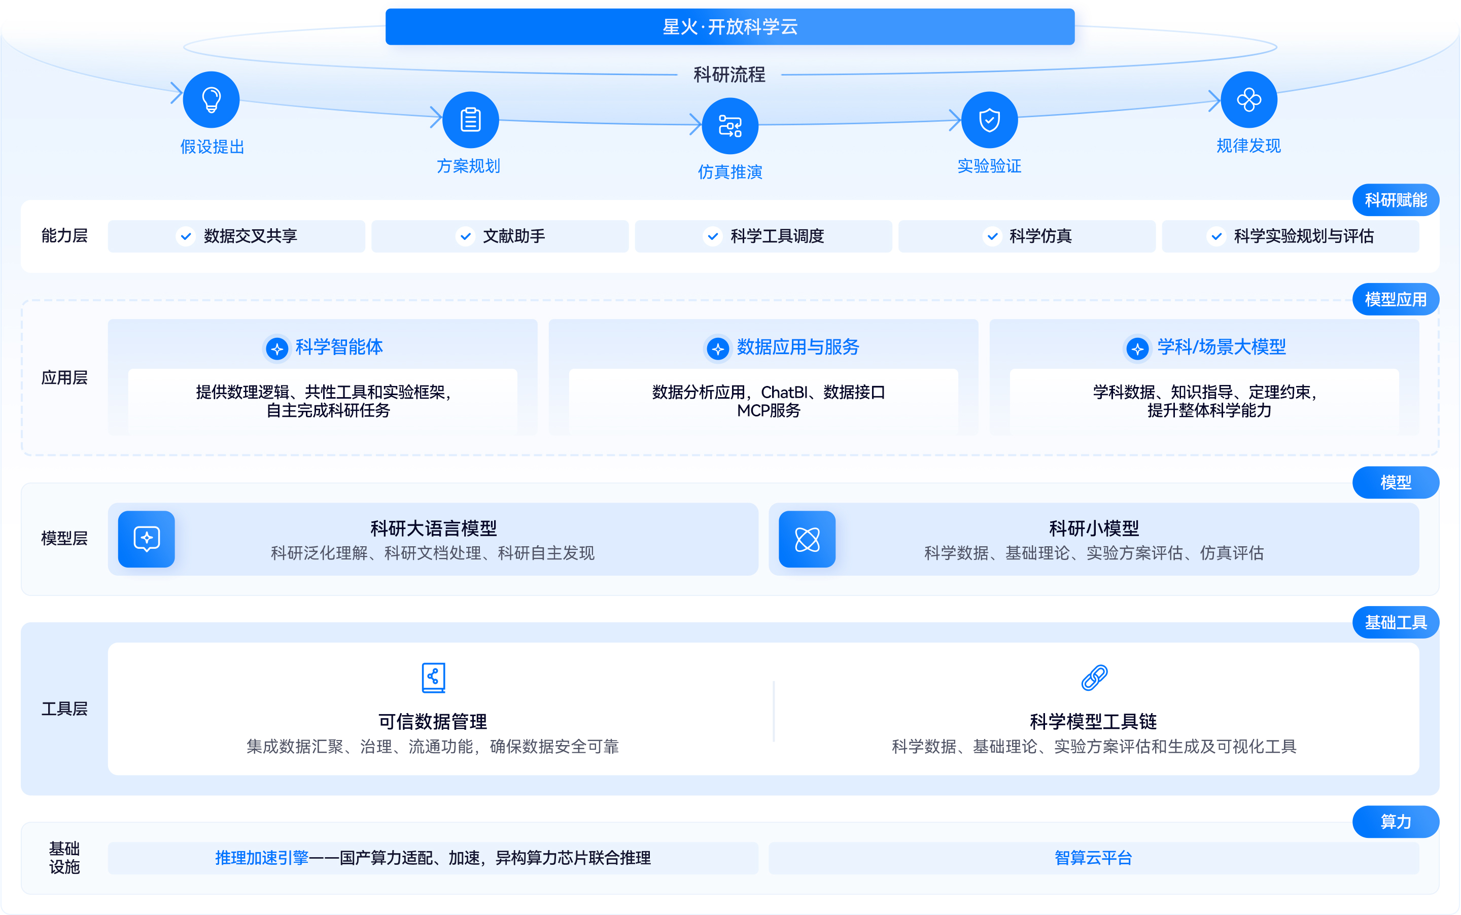Screen dimensions: 1461x915
Task: Click the atom icon next to 科研小模型
Action: pyautogui.click(x=807, y=539)
